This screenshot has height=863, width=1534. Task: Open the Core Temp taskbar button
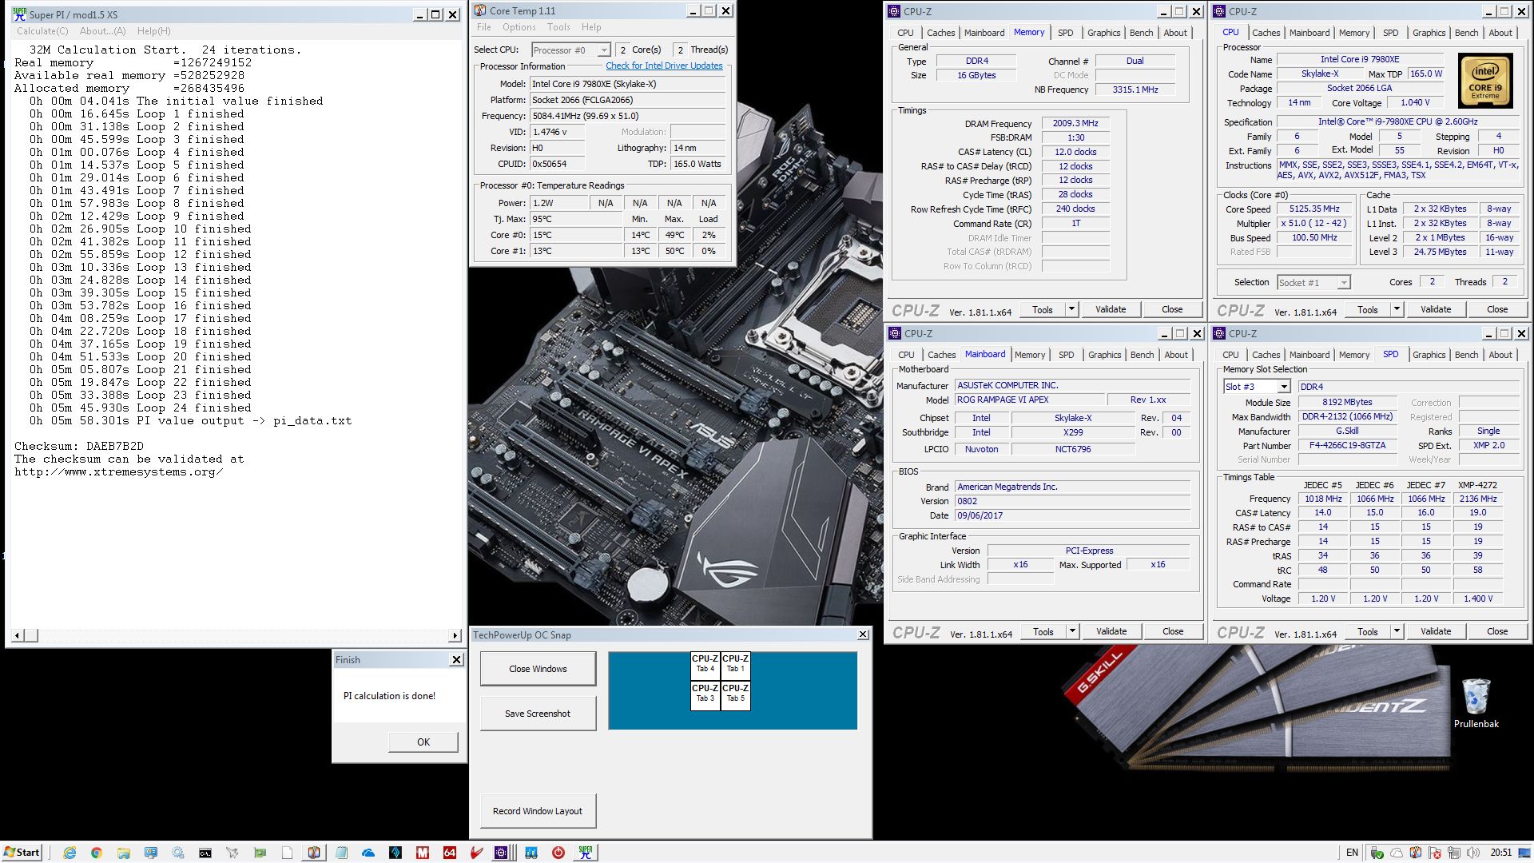tap(313, 853)
